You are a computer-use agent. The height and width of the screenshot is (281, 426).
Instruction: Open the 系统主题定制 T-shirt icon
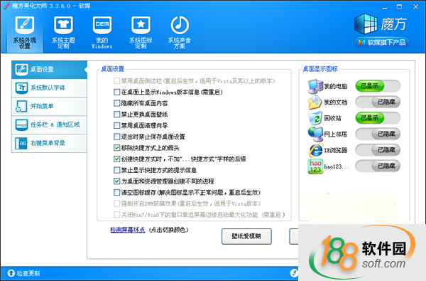(63, 25)
